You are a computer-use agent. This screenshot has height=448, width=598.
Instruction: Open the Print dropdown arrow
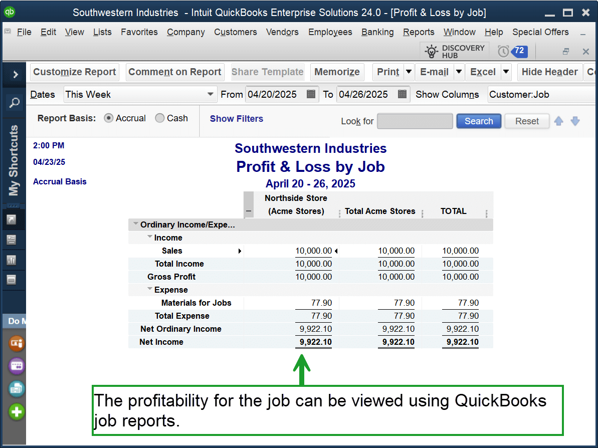pos(409,72)
